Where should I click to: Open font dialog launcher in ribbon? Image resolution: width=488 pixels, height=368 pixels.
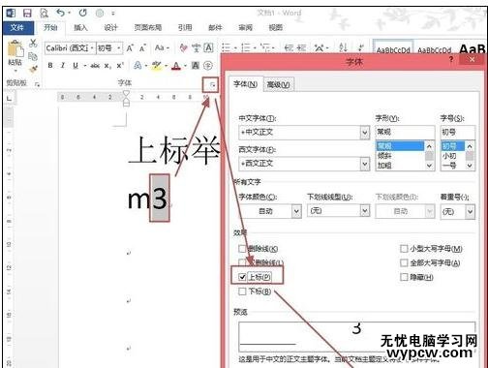(x=212, y=85)
